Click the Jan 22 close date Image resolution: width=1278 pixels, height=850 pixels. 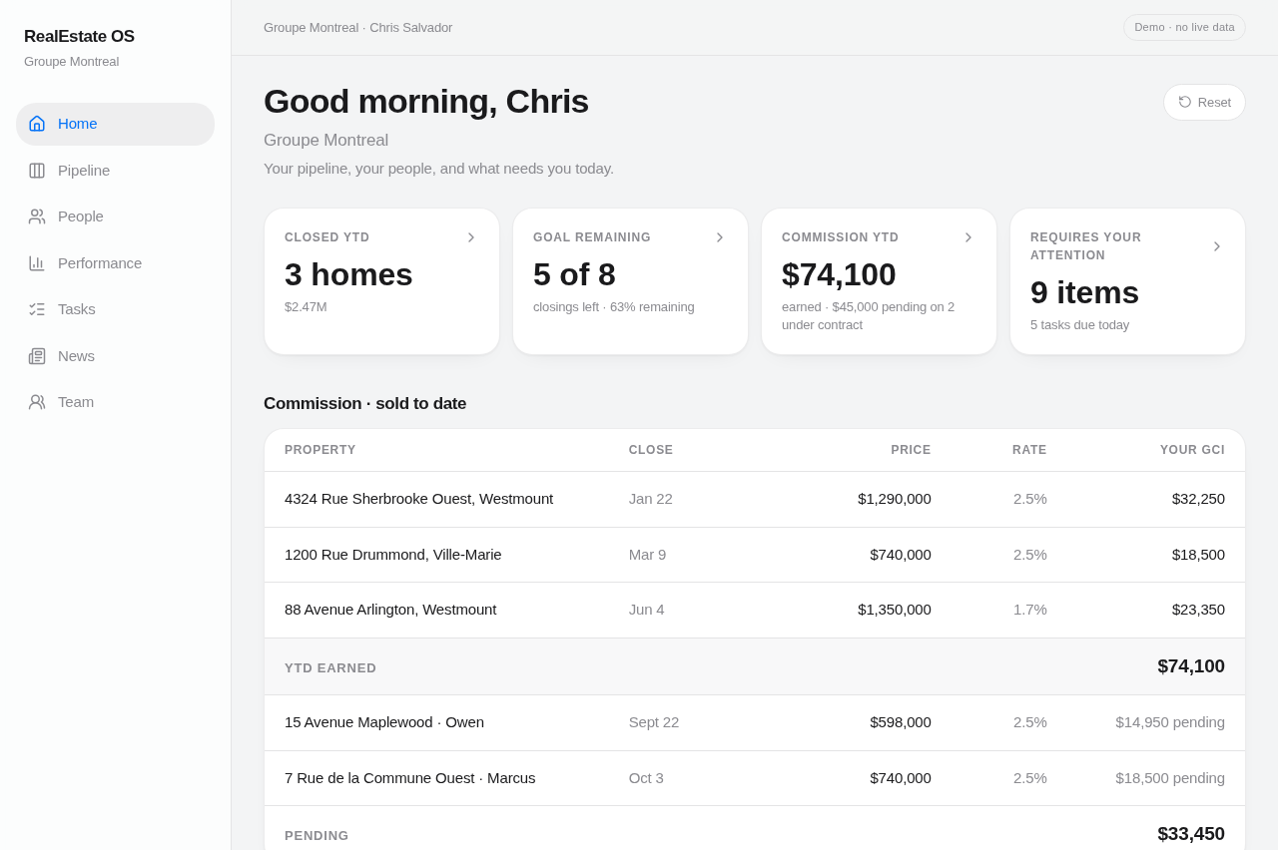651,499
